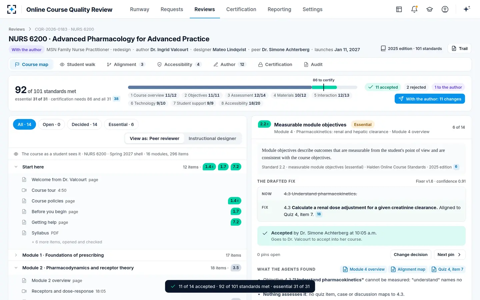Expand Module 1 Foundations of prescribing
The image size is (480, 300).
16,255
